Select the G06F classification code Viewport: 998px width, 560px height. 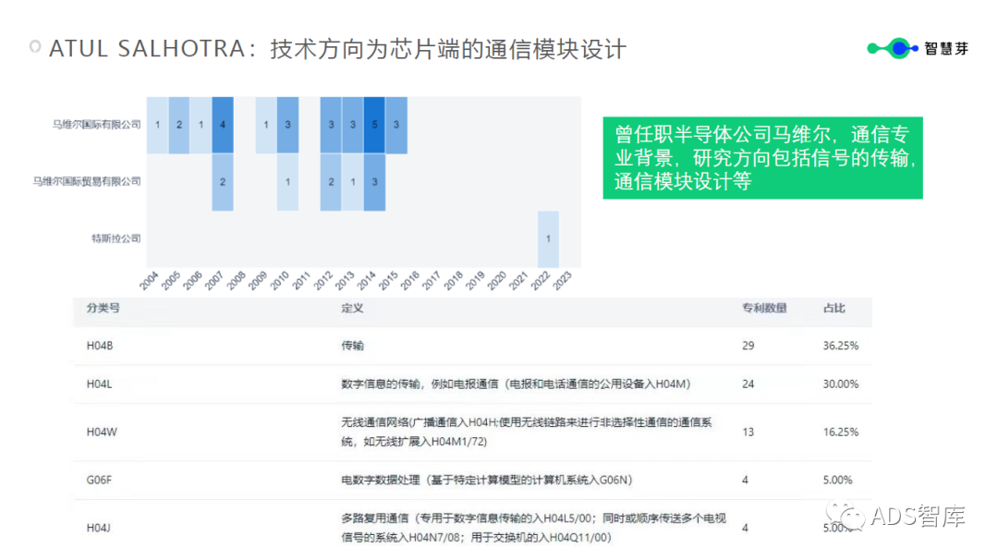(x=99, y=480)
